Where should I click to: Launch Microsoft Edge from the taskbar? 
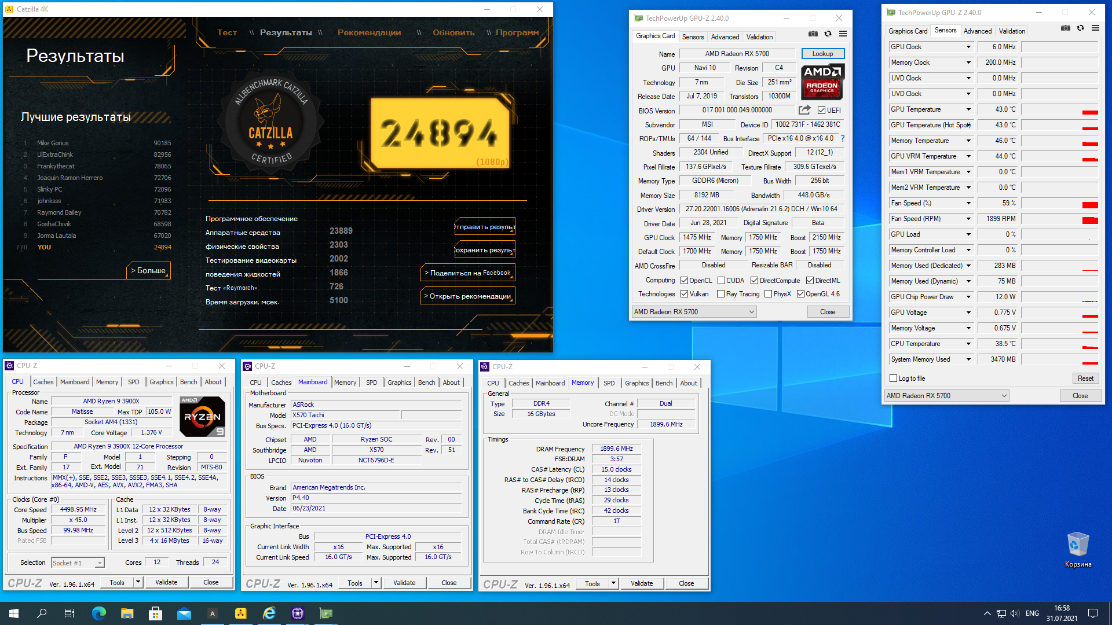99,613
